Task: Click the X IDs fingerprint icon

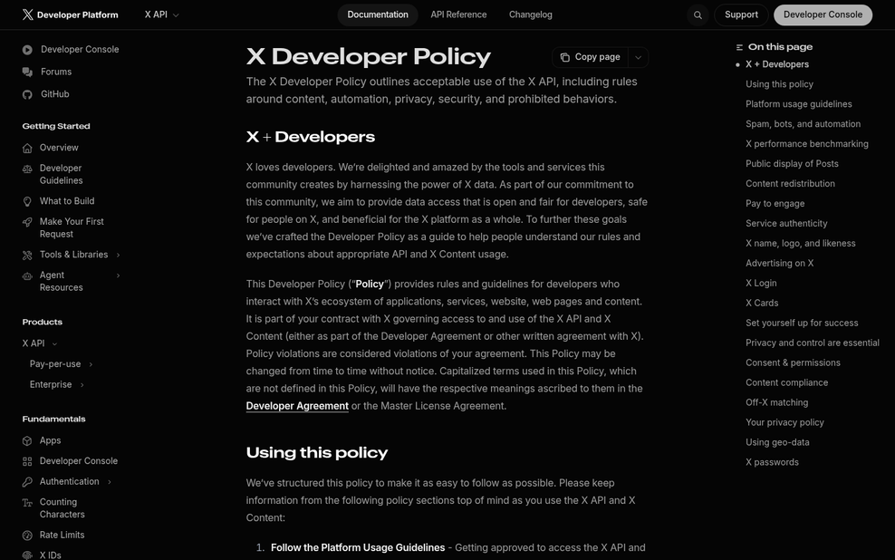Action: pyautogui.click(x=27, y=555)
